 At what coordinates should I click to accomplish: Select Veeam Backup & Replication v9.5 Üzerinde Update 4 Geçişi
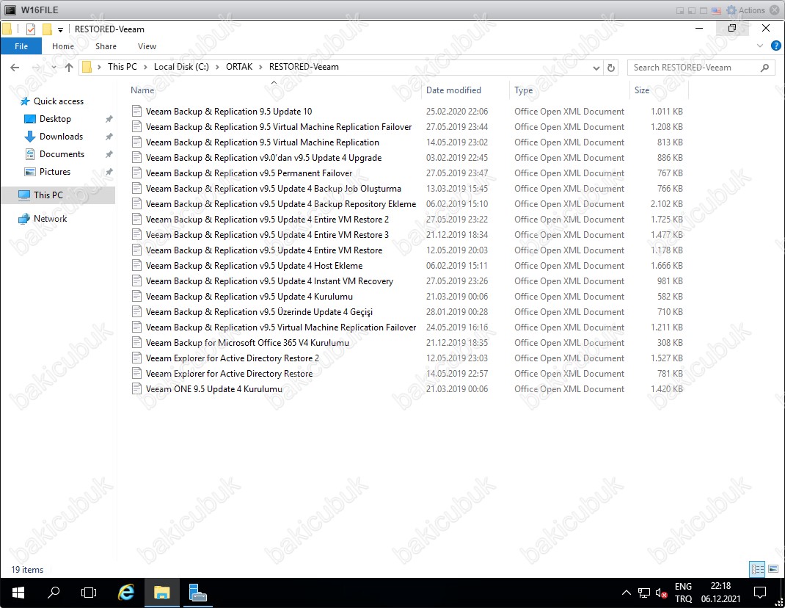pos(259,312)
